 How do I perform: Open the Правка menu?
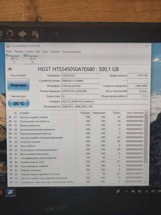click(18, 52)
